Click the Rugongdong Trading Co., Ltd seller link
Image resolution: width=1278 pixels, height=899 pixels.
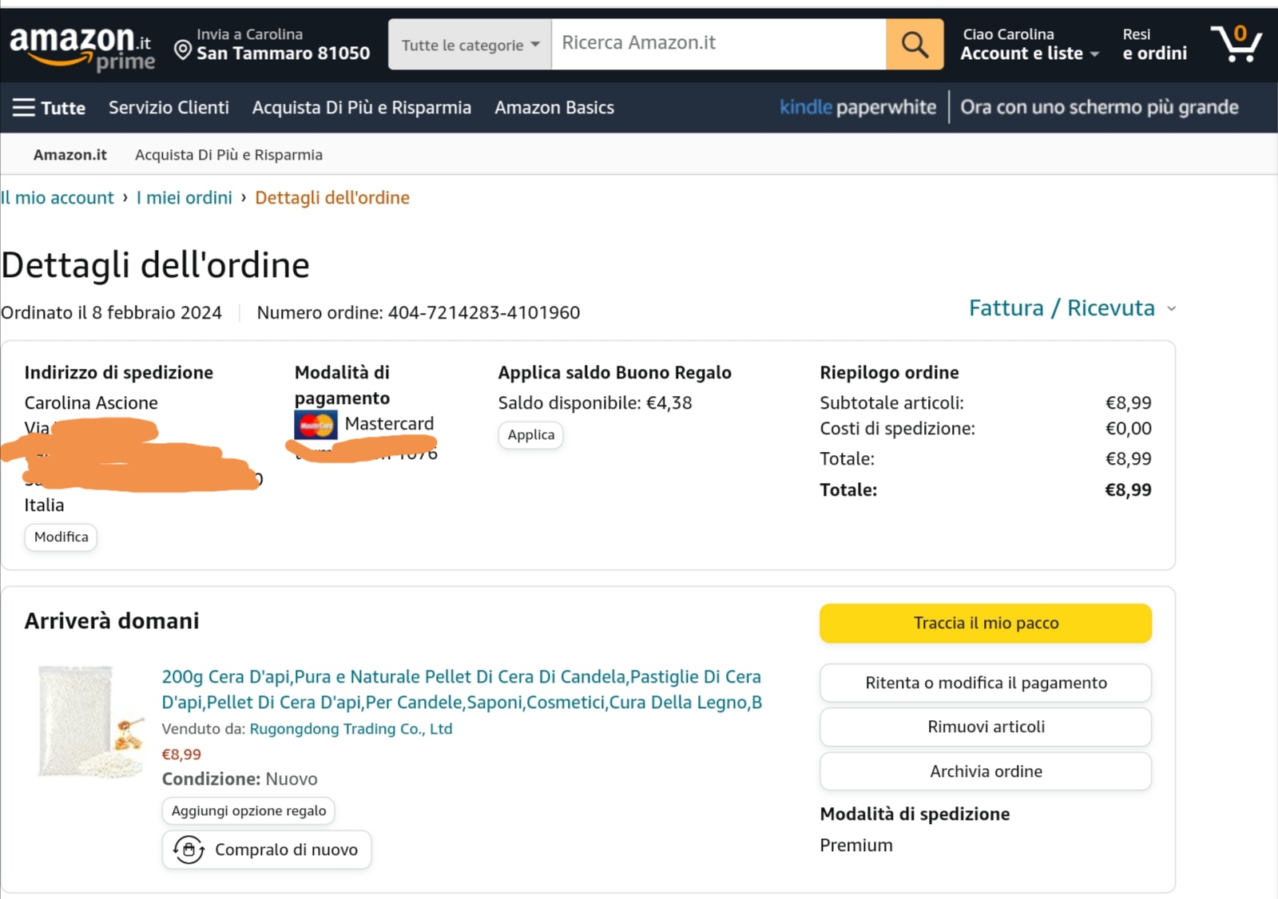(x=351, y=729)
